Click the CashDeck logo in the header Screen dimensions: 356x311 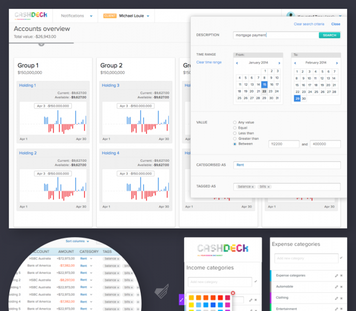tap(31, 15)
